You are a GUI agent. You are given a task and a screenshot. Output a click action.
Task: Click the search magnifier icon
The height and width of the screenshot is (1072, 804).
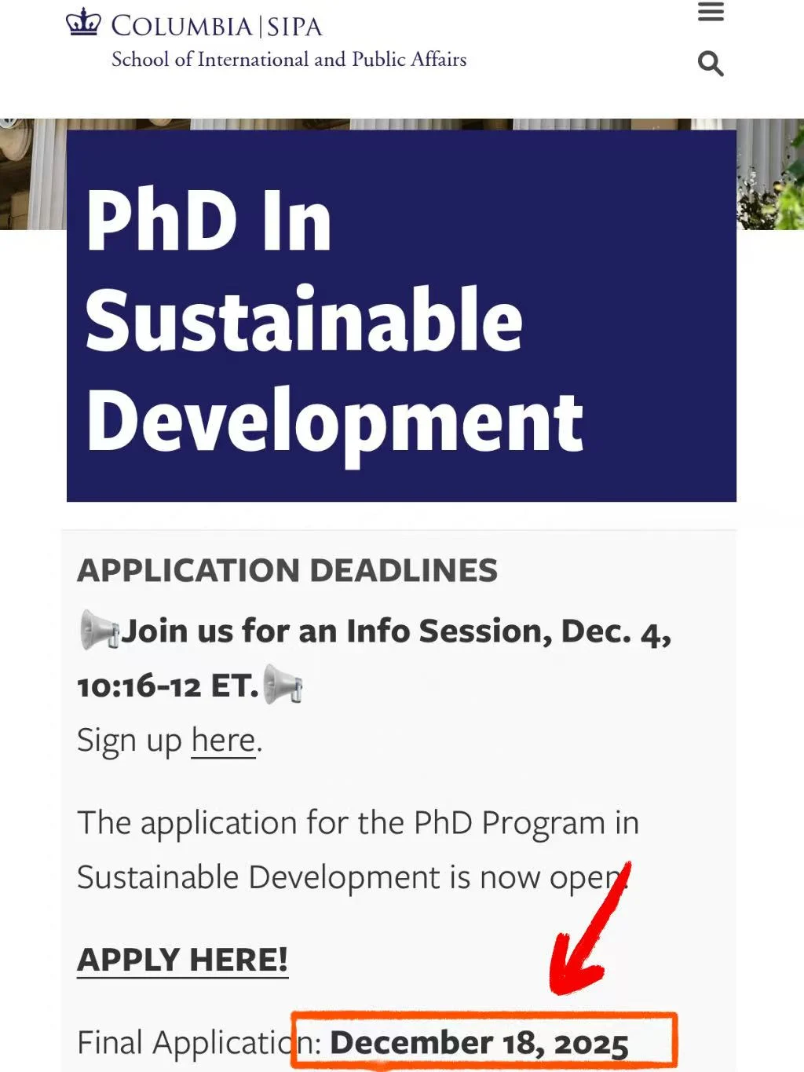[x=711, y=63]
